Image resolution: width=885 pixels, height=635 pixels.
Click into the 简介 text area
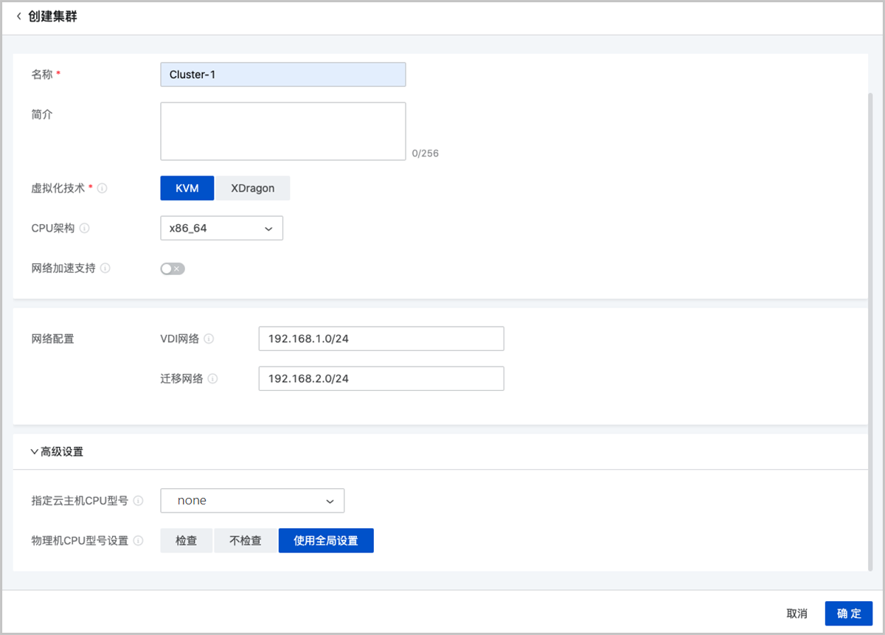coord(283,131)
